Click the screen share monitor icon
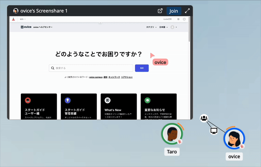This screenshot has width=261, height=167. point(214,131)
